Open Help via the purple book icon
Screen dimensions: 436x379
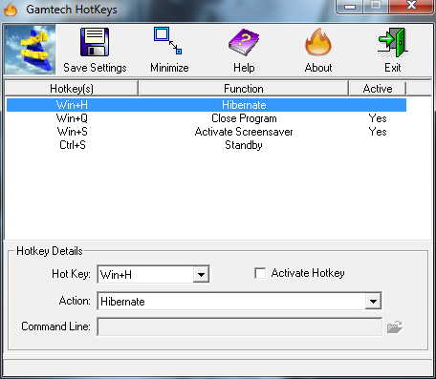coord(244,43)
